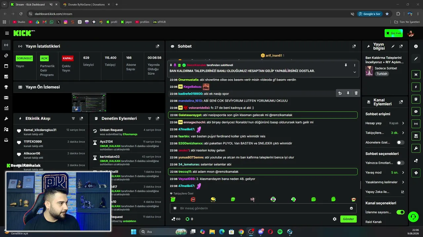Click the Google'a Sor button in address bar
This screenshot has width=423, height=237.
tap(369, 14)
